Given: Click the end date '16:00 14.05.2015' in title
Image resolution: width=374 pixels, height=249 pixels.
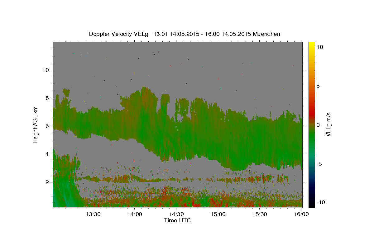Looking at the screenshot, I should (227, 34).
